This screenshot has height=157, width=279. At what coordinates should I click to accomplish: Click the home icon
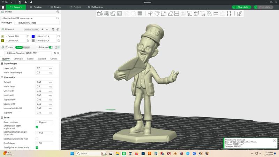[3, 7]
